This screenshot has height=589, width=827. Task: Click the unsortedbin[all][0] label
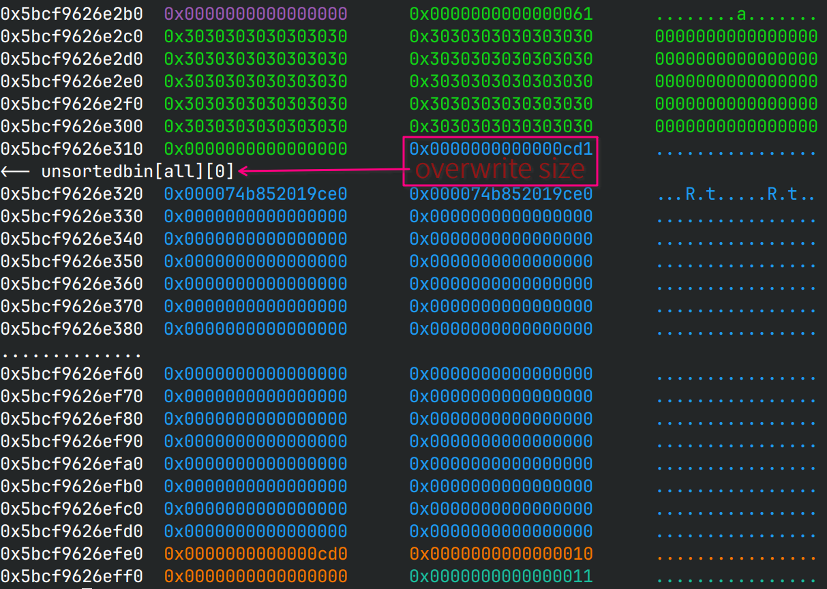tap(137, 171)
